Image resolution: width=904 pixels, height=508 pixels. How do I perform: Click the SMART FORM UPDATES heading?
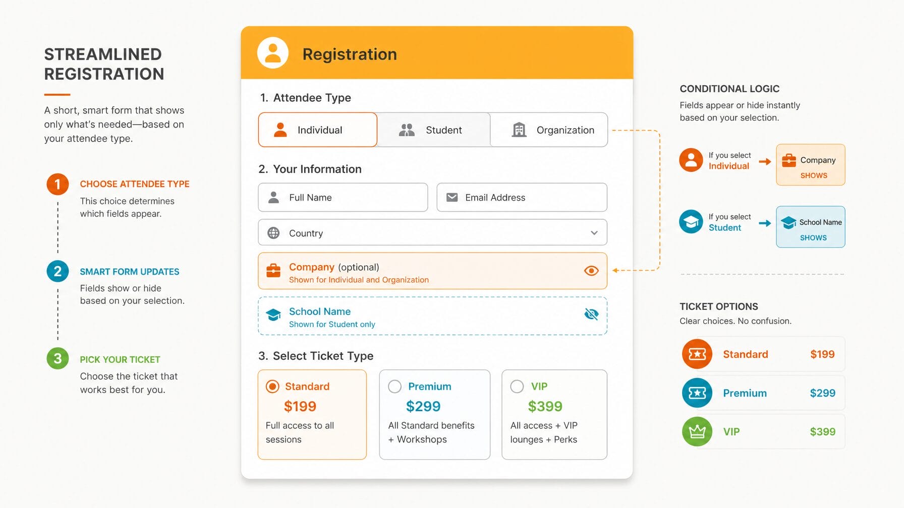130,272
